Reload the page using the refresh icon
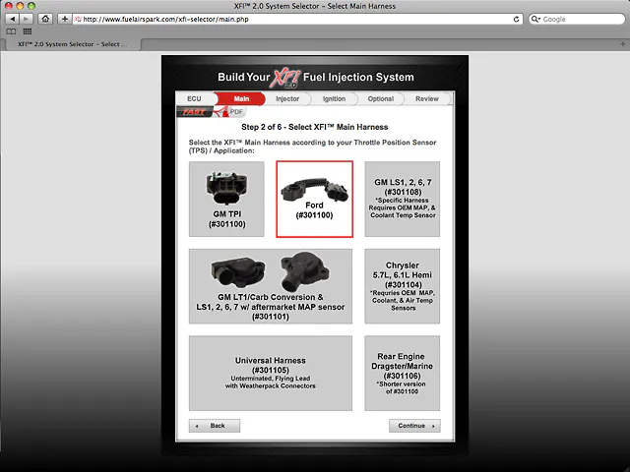 517,19
